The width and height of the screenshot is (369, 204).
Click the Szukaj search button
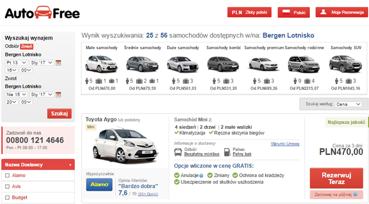tap(59, 114)
